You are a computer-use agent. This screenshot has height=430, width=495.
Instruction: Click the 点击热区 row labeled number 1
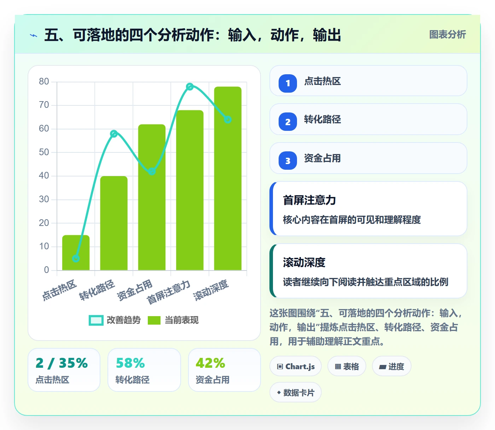coord(368,81)
